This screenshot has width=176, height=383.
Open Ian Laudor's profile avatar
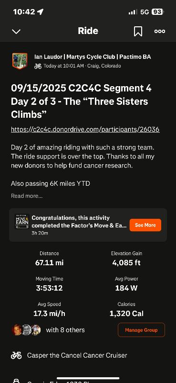pyautogui.click(x=20, y=61)
